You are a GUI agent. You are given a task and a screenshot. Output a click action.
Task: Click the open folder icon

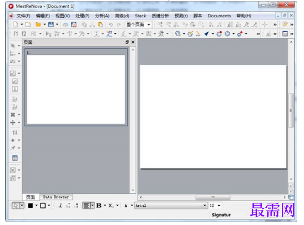tap(38, 25)
